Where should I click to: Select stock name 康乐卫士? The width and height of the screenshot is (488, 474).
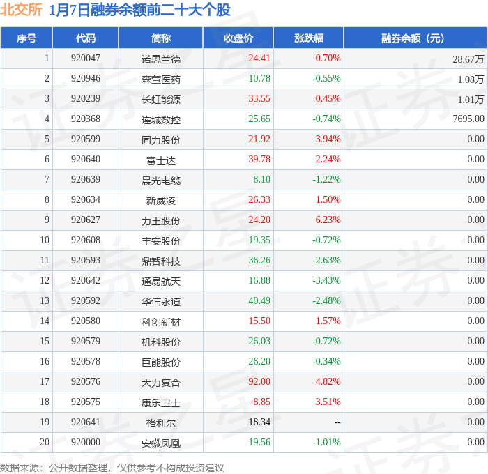coord(161,403)
